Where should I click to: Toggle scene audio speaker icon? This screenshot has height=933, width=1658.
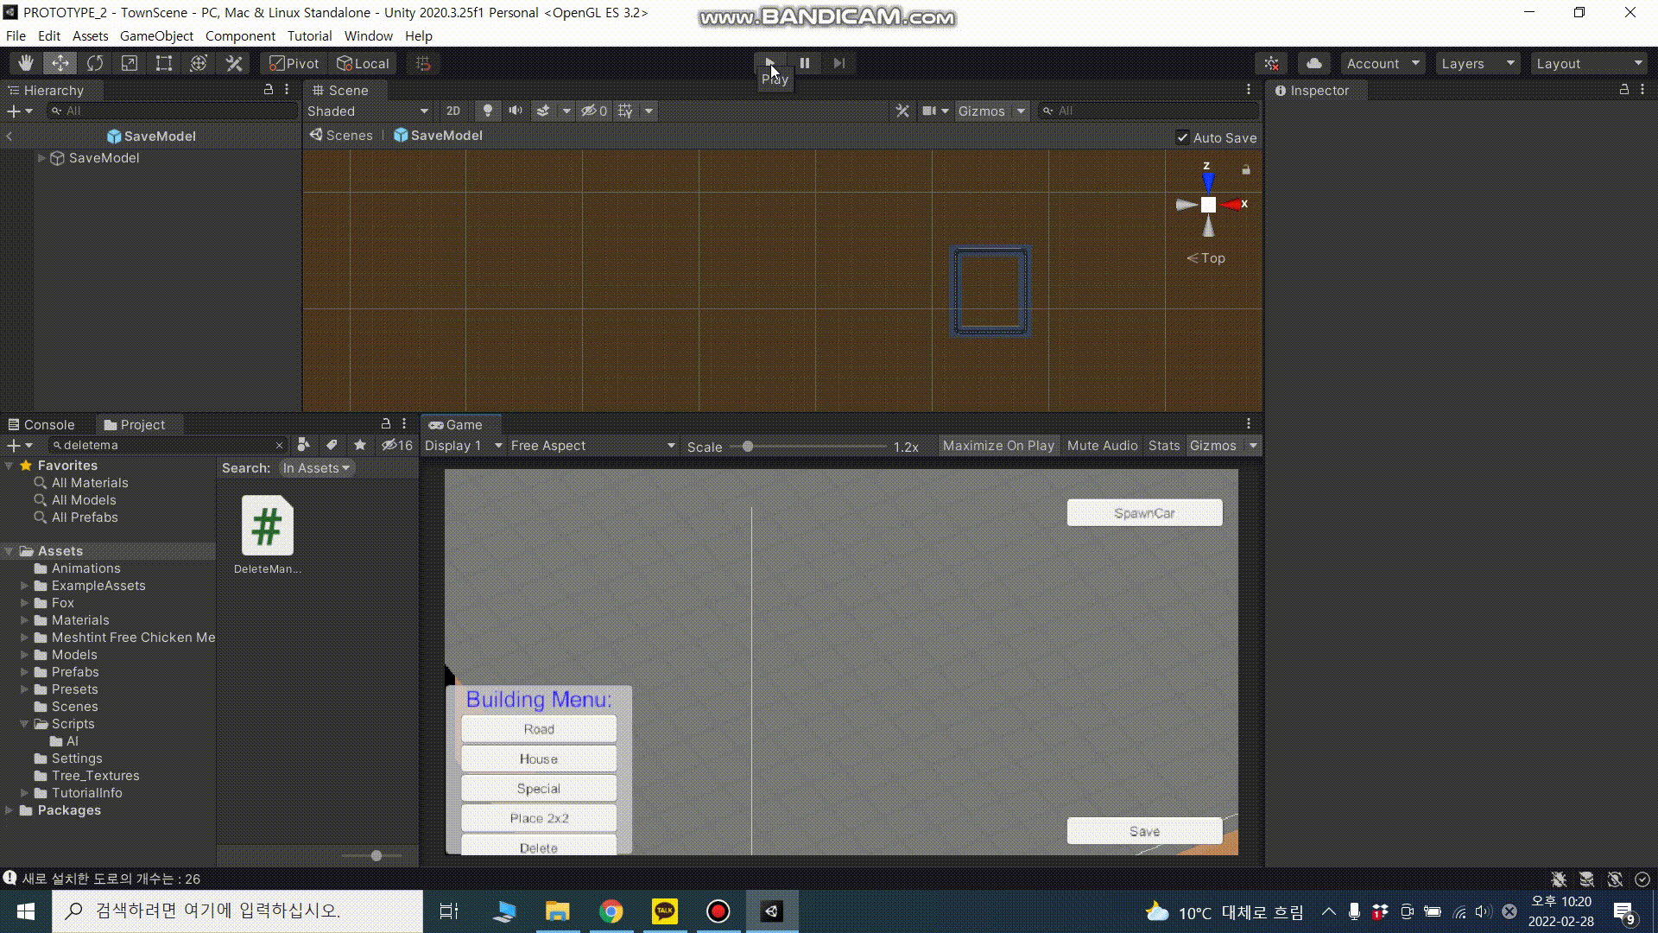(x=516, y=111)
